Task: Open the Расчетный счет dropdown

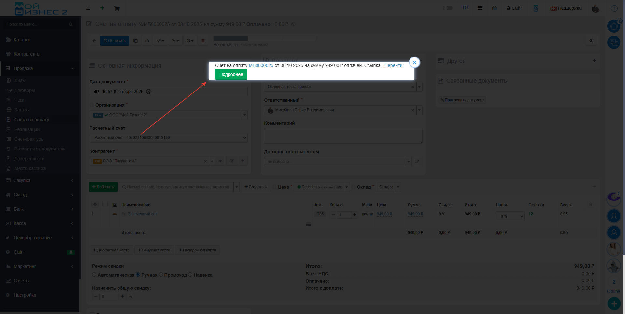Action: coord(168,138)
